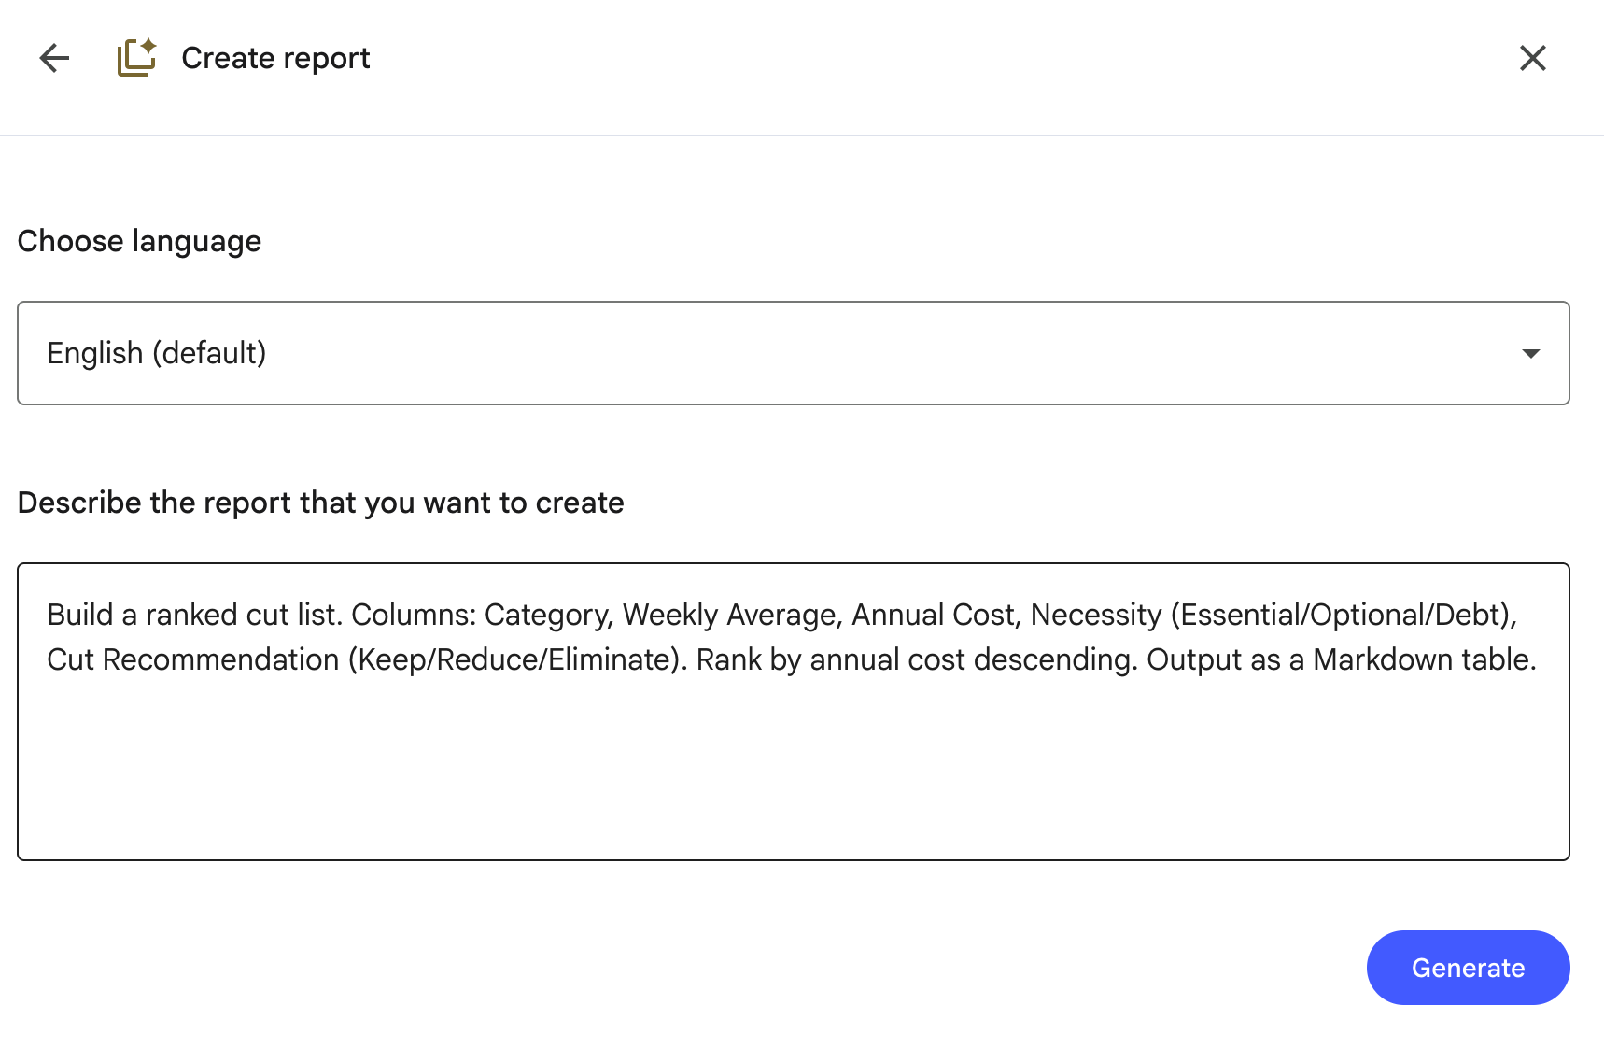Expand the language dropdown arrow
This screenshot has width=1604, height=1048.
pos(1530,353)
